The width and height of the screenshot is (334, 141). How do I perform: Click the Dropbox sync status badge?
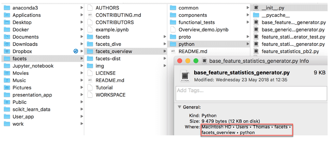[x=76, y=51]
